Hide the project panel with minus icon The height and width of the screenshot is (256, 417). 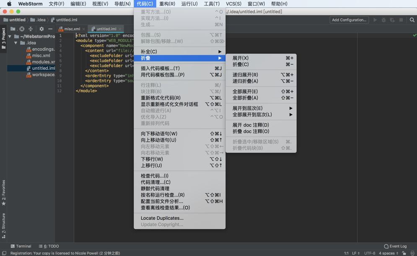pos(50,29)
